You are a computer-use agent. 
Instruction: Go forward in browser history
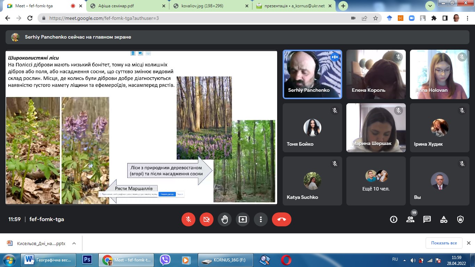click(x=19, y=18)
